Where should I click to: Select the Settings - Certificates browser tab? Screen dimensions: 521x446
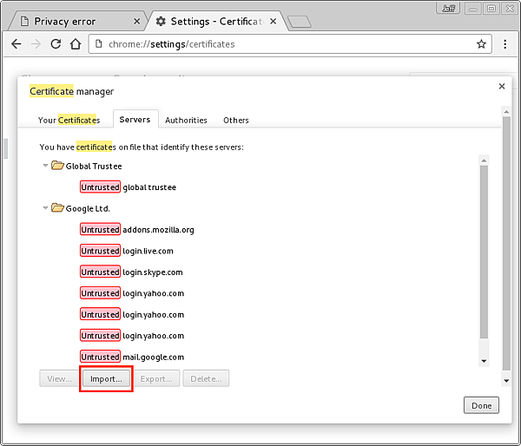point(216,22)
